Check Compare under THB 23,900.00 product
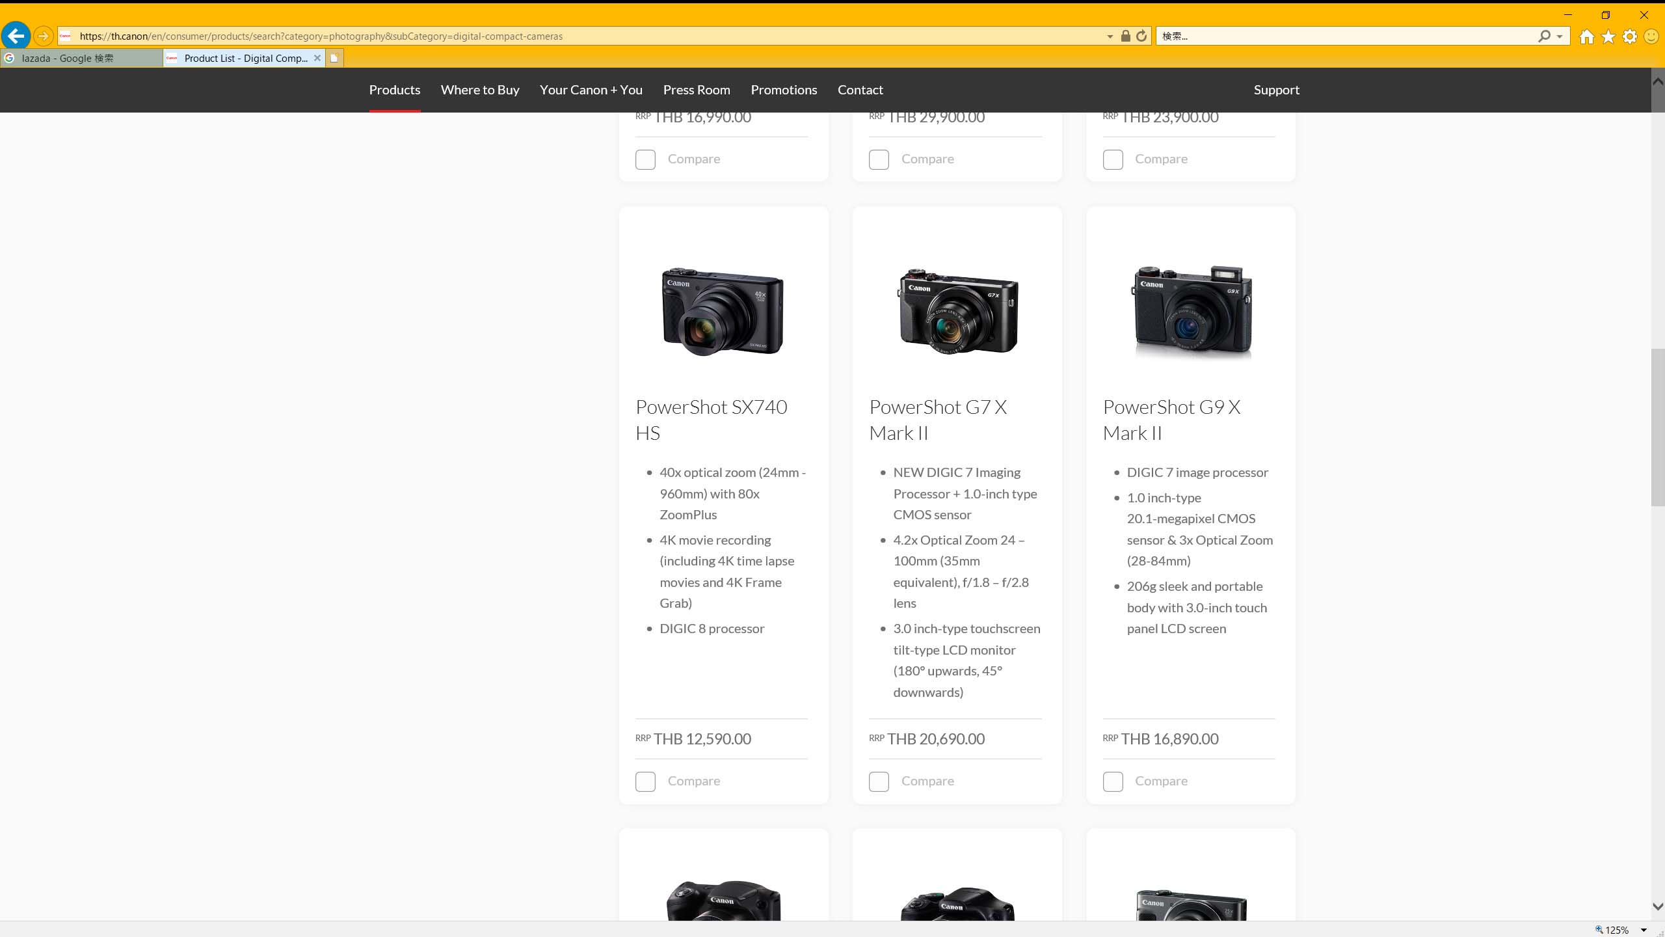Screen dimensions: 1665x937 (1113, 159)
